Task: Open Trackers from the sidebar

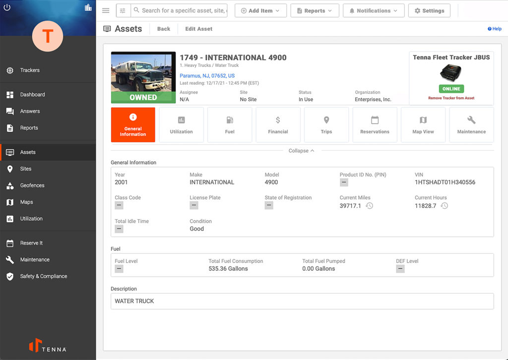Action: (x=30, y=70)
